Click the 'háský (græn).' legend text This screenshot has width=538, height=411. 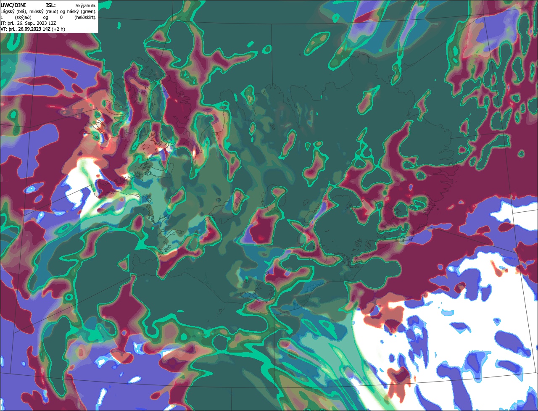click(x=82, y=12)
